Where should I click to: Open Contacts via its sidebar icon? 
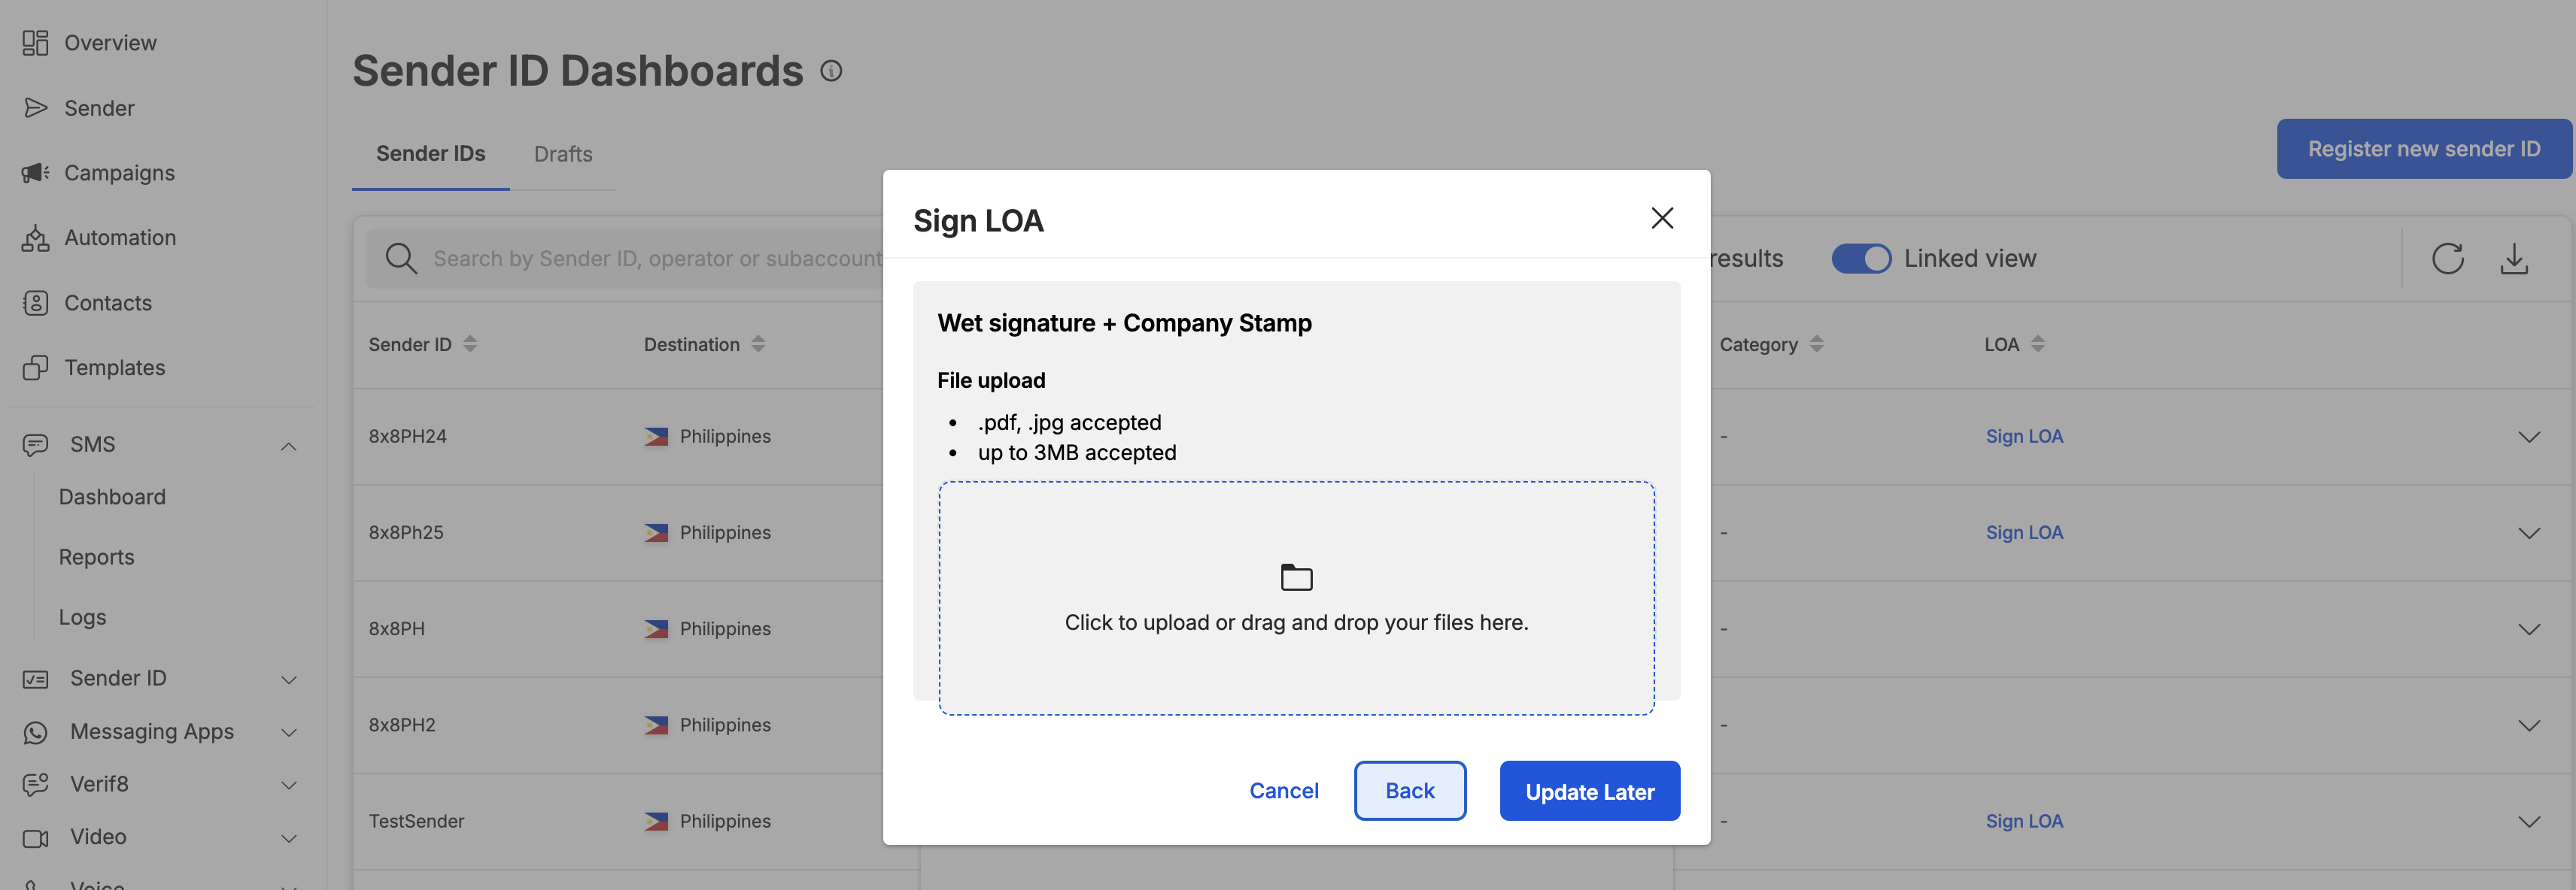pyautogui.click(x=35, y=303)
